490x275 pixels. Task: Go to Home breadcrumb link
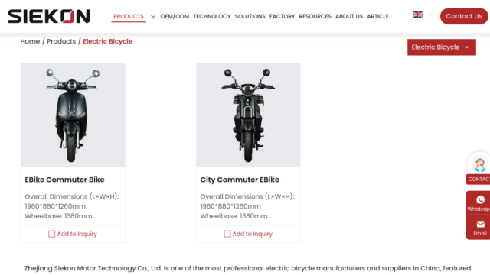click(x=30, y=41)
